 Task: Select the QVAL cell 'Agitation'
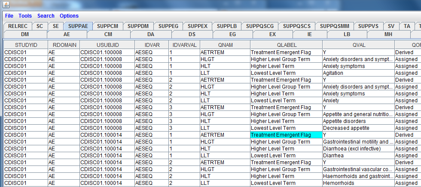[359, 73]
